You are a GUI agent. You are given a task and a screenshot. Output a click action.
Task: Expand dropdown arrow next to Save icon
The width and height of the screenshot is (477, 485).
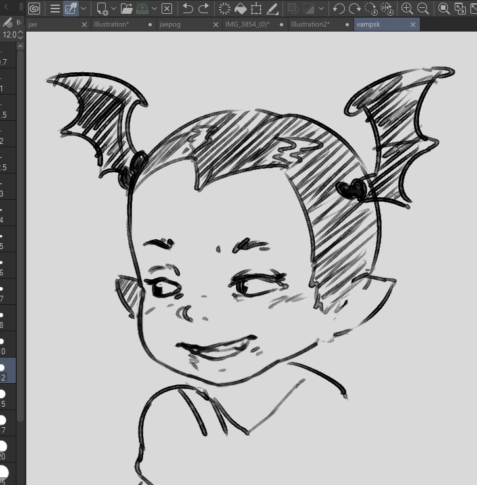click(154, 9)
